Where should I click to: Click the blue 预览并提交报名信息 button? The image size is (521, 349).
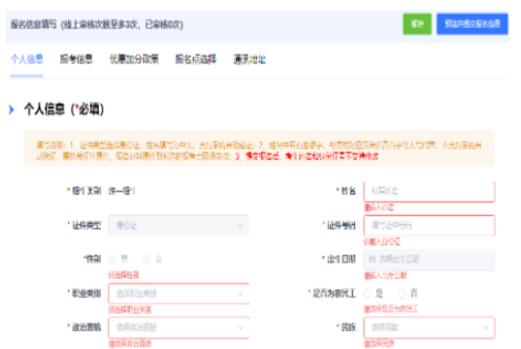click(472, 24)
